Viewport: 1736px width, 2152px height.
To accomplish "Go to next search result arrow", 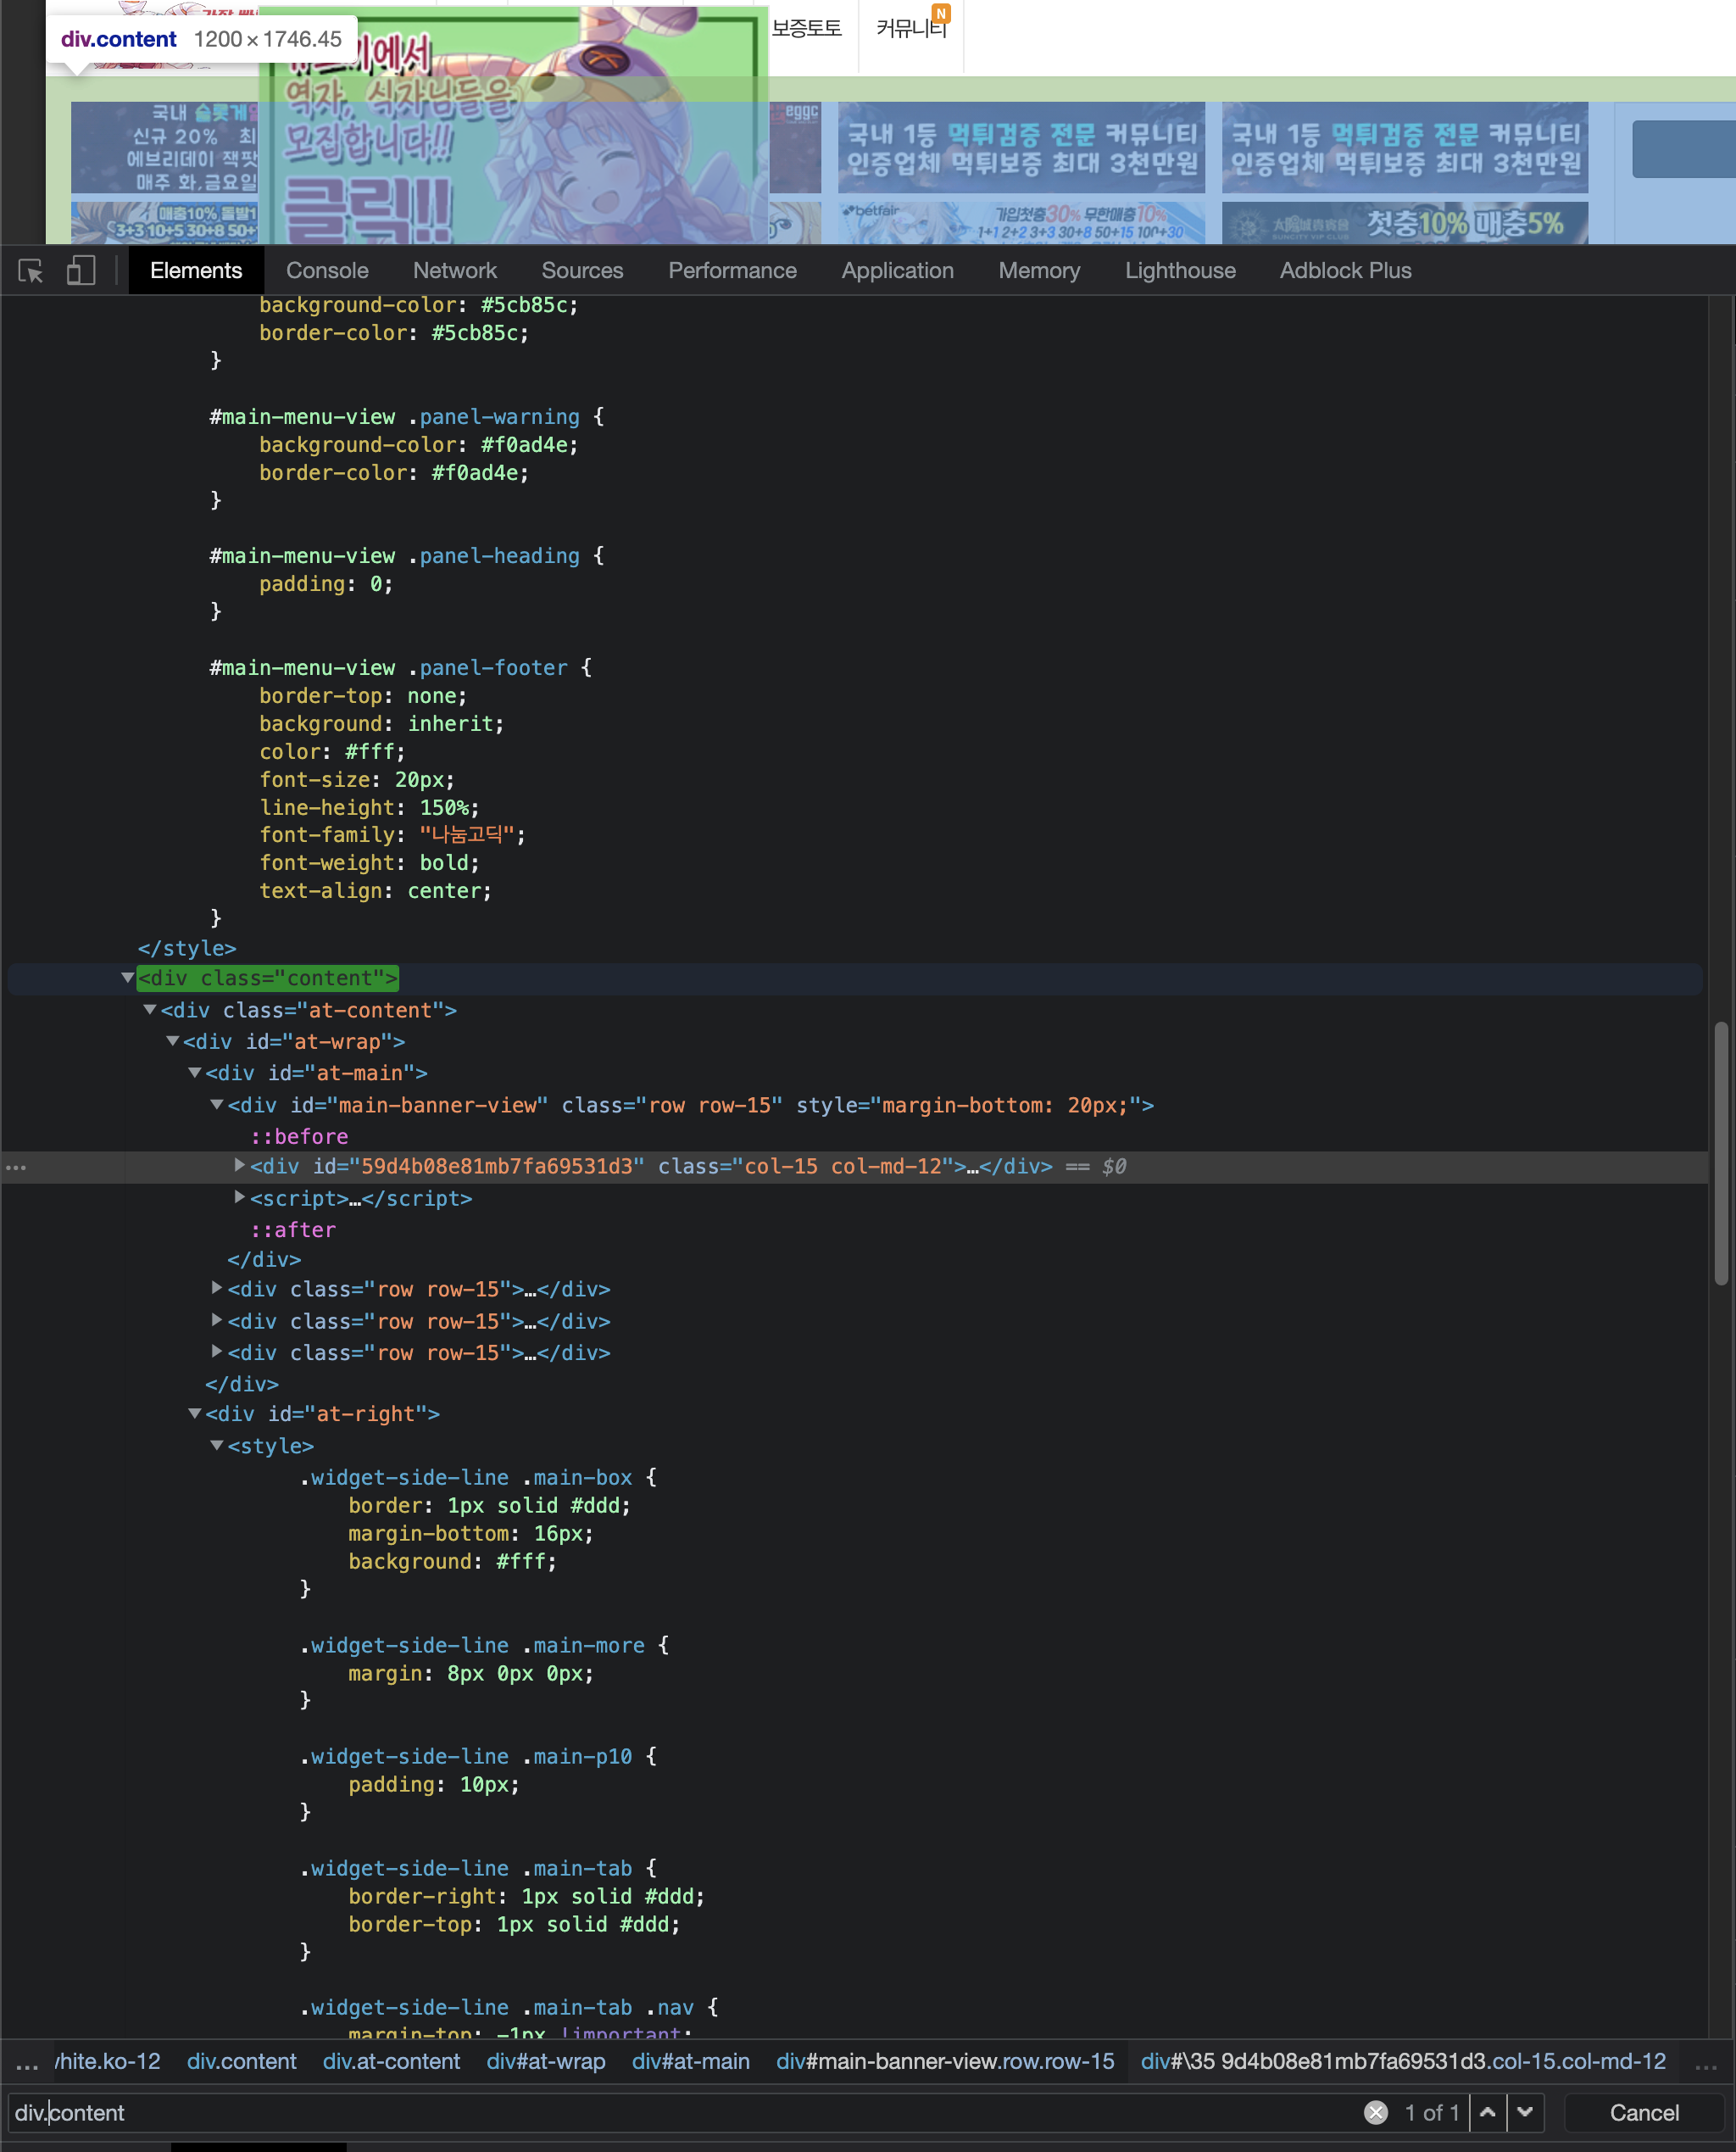I will tap(1525, 2112).
